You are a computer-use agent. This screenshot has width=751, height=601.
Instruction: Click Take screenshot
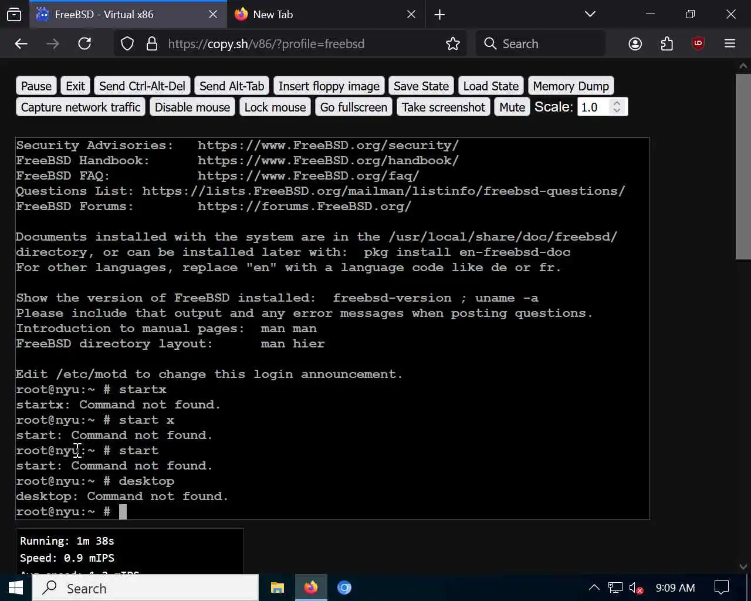[444, 107]
